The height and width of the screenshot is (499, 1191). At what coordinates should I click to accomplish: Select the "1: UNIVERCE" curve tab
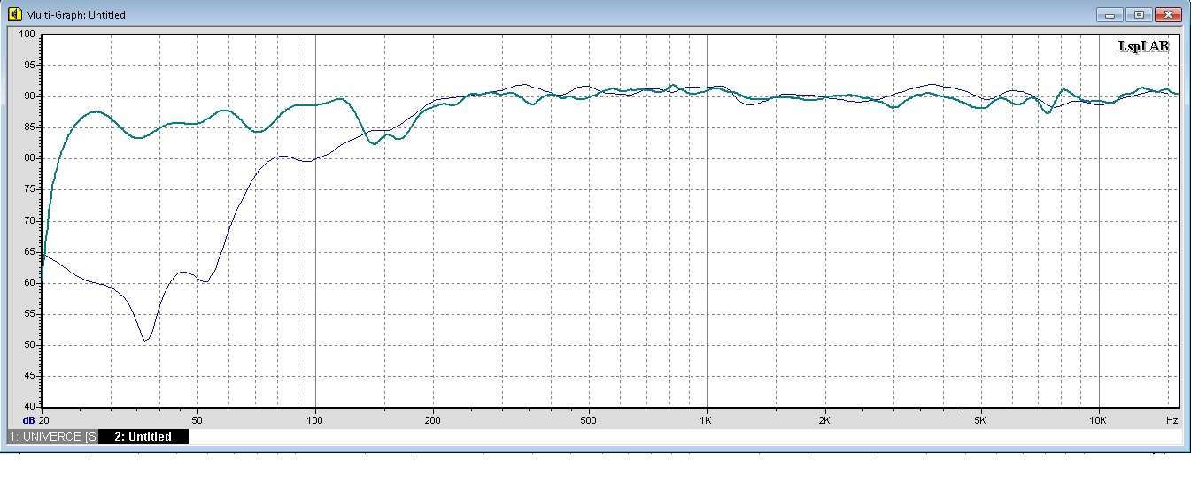[x=52, y=436]
